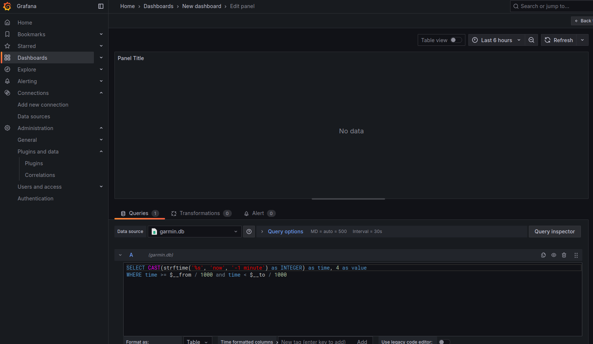Switch to the Alert tab
This screenshot has width=593, height=344.
[x=260, y=213]
